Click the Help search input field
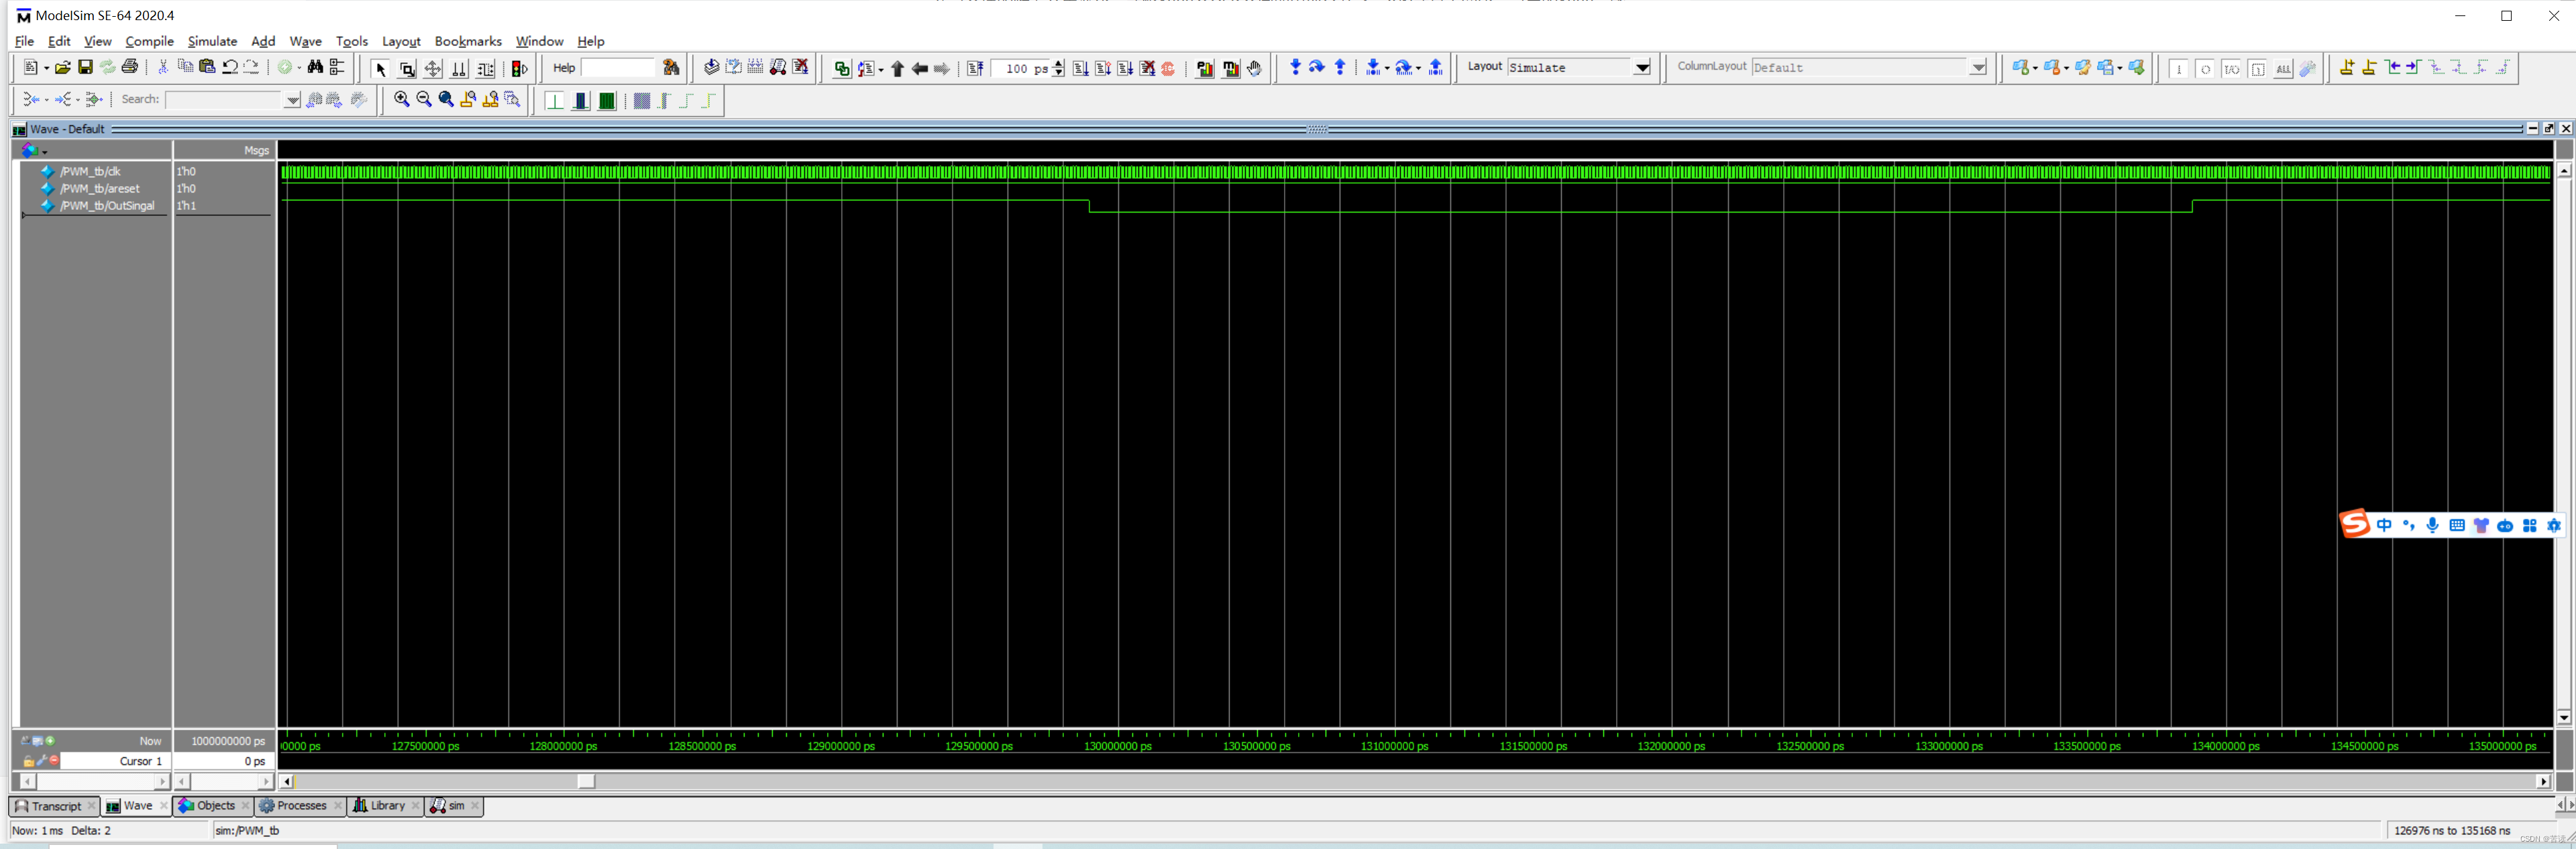Screen dimensions: 2576x849 [617, 68]
